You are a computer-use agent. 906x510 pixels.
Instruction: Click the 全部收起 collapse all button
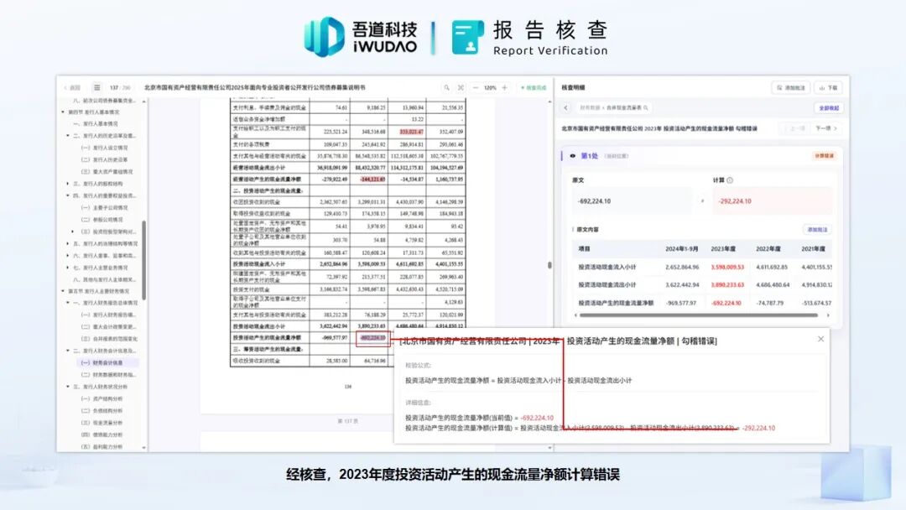tap(829, 108)
